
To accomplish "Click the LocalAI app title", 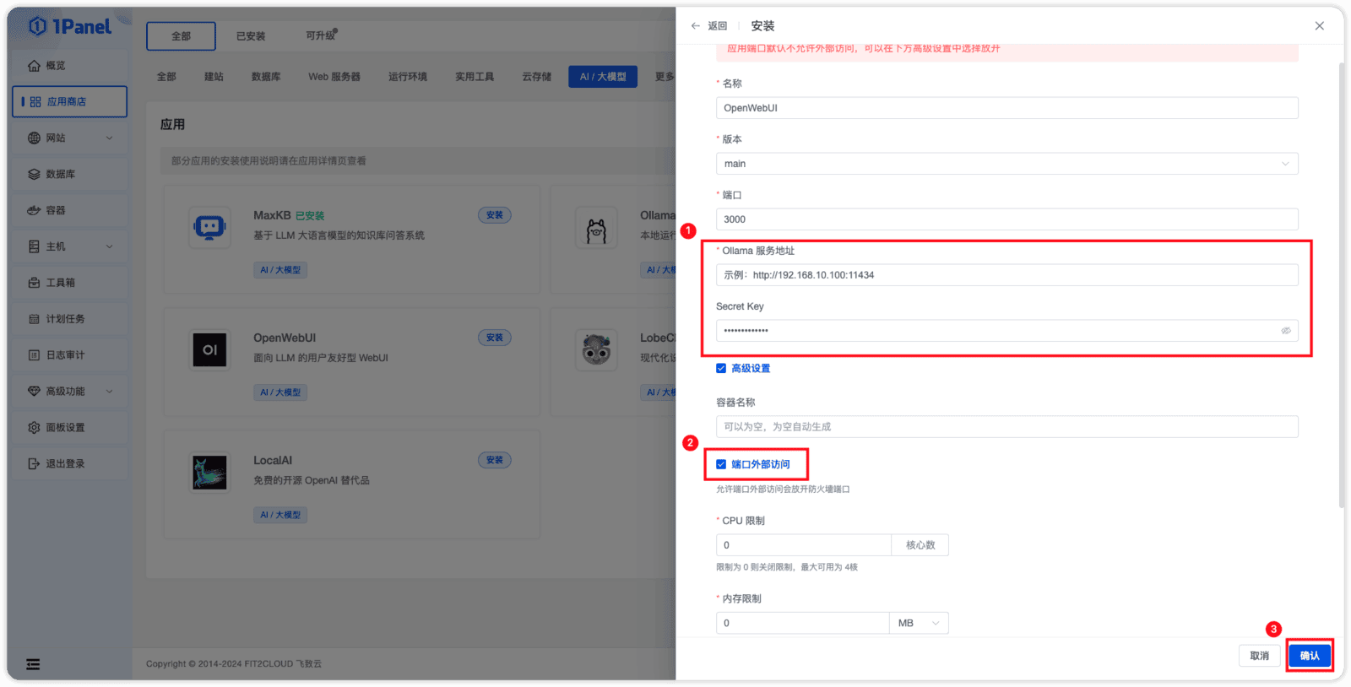I will click(x=273, y=460).
